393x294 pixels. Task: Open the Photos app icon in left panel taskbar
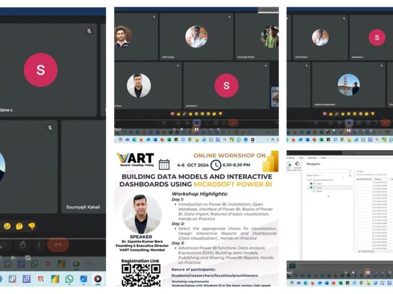coord(84,279)
